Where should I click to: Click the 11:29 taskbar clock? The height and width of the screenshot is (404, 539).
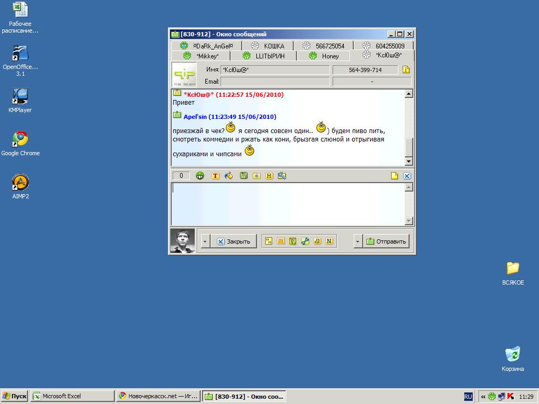pos(526,397)
